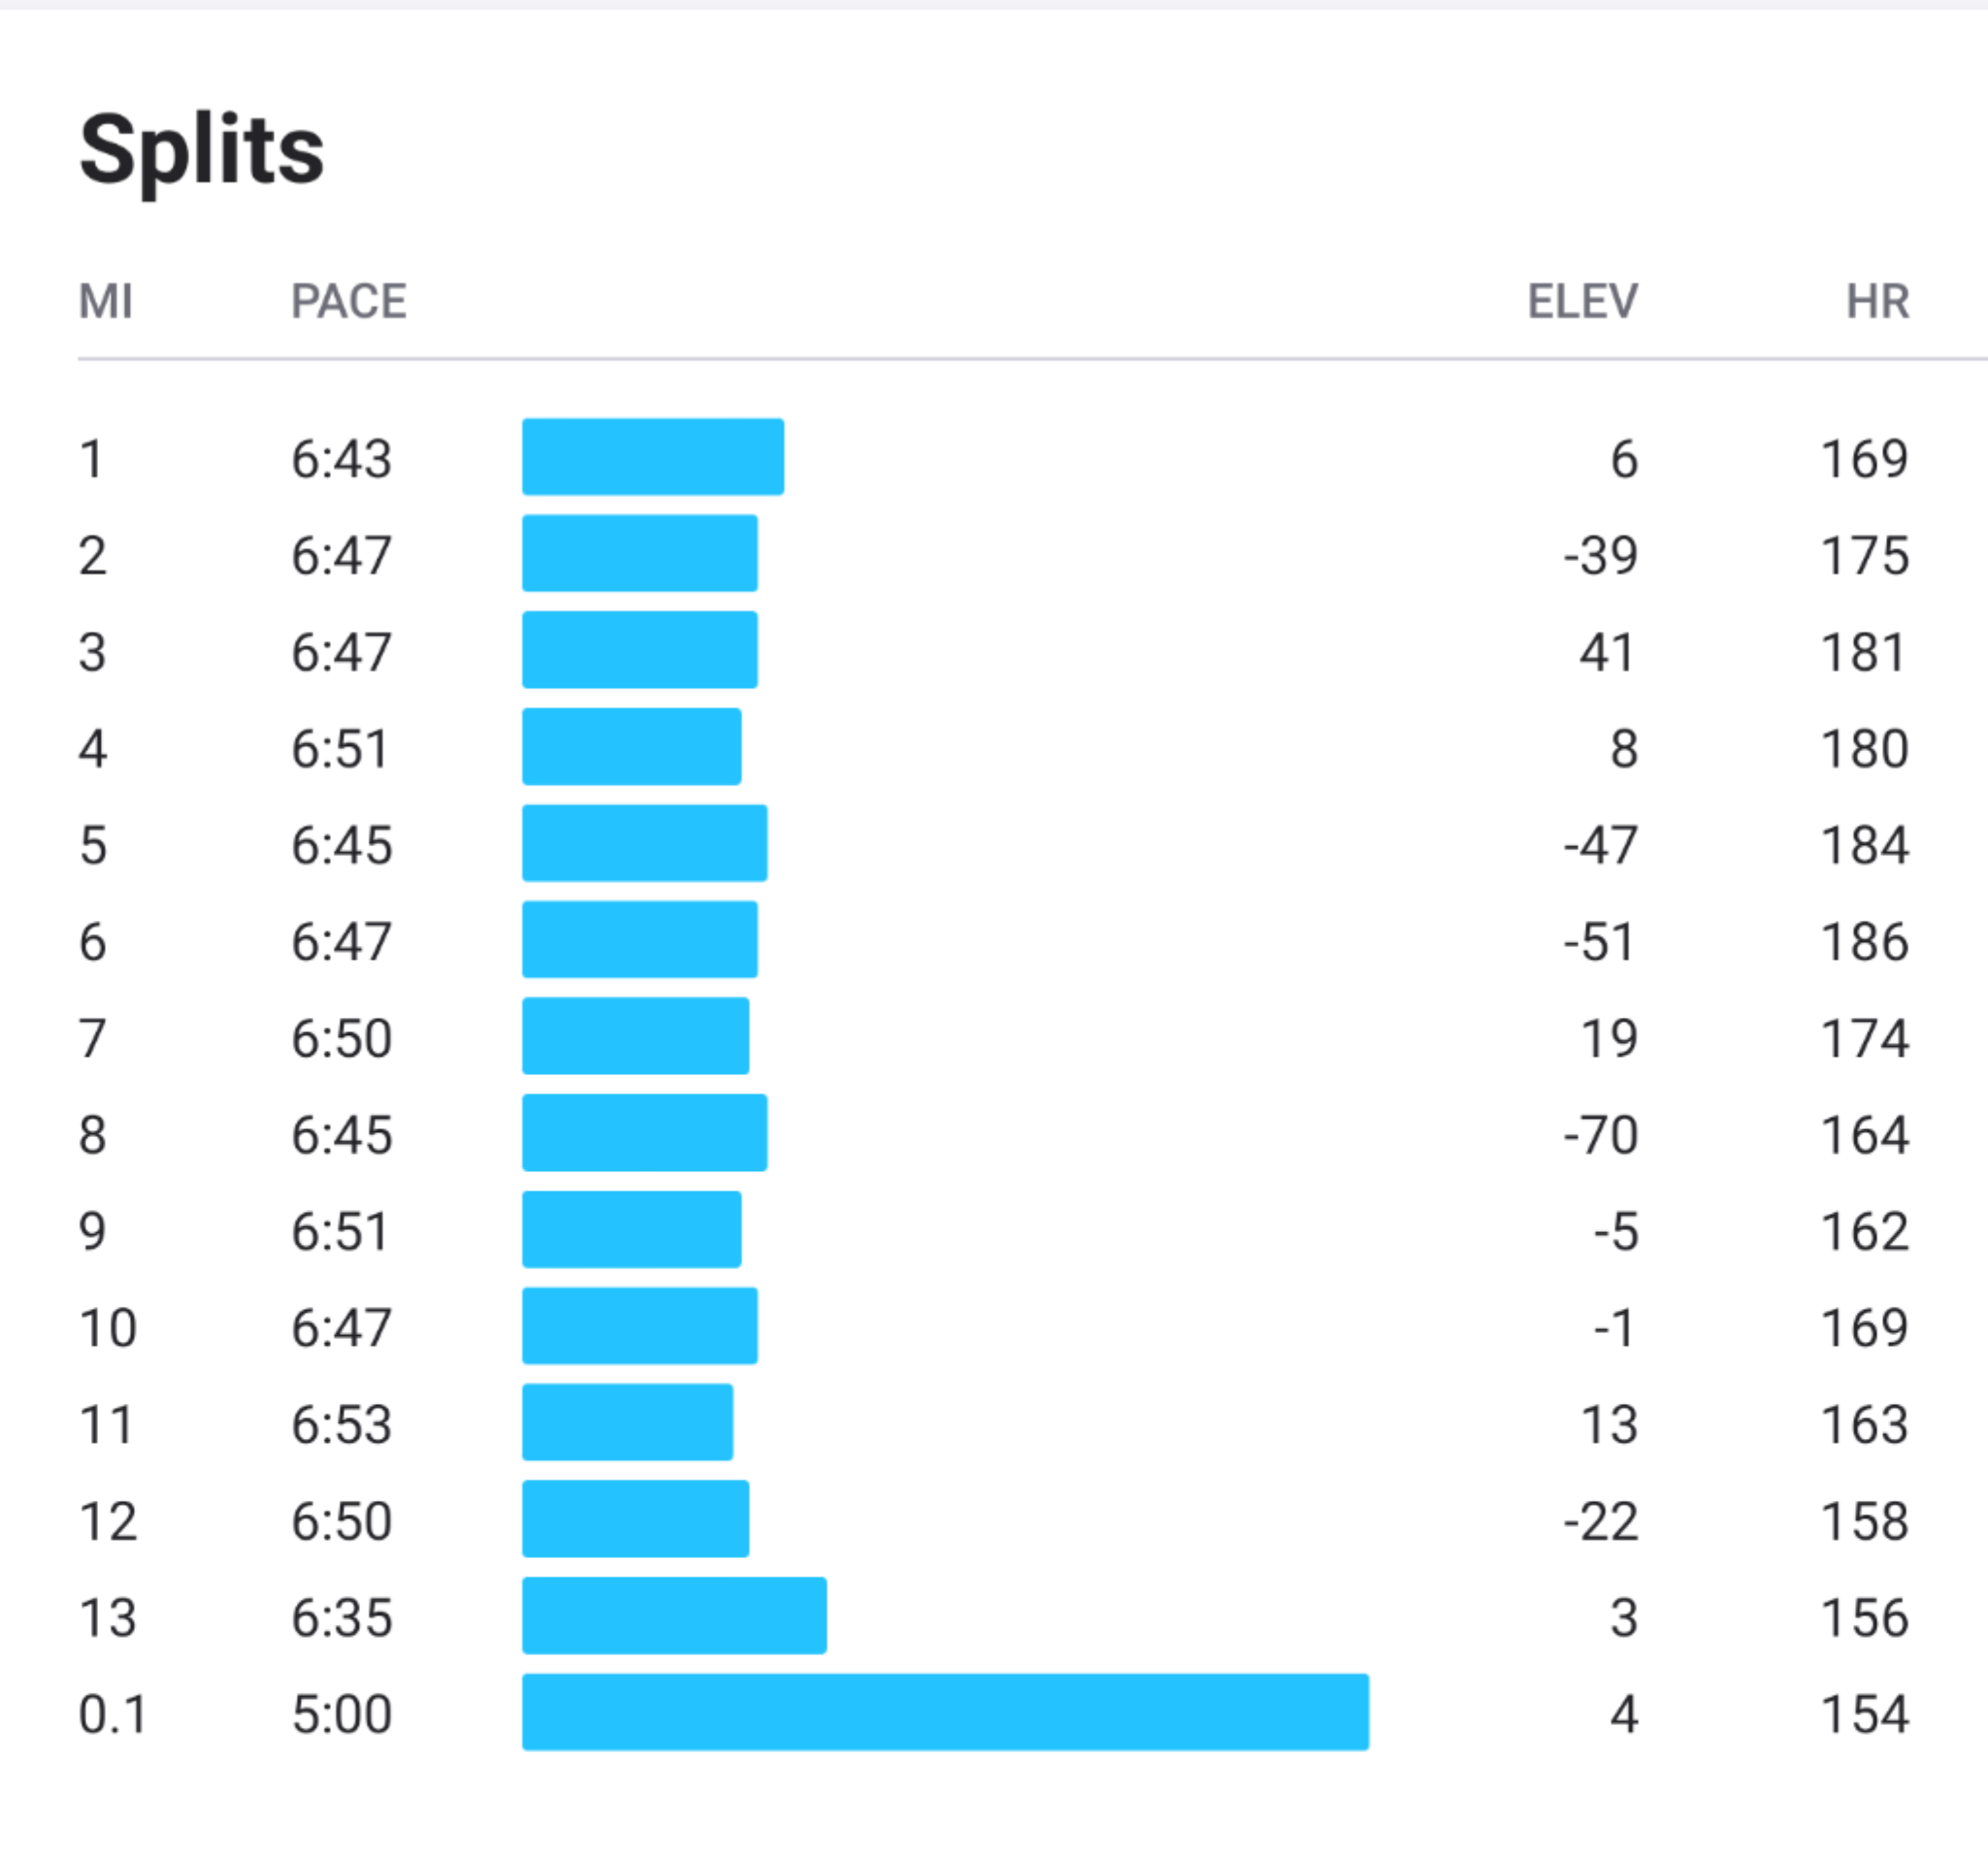Select heart rate 154 in last split
Viewport: 1988px width, 1857px height.
coord(1865,1714)
